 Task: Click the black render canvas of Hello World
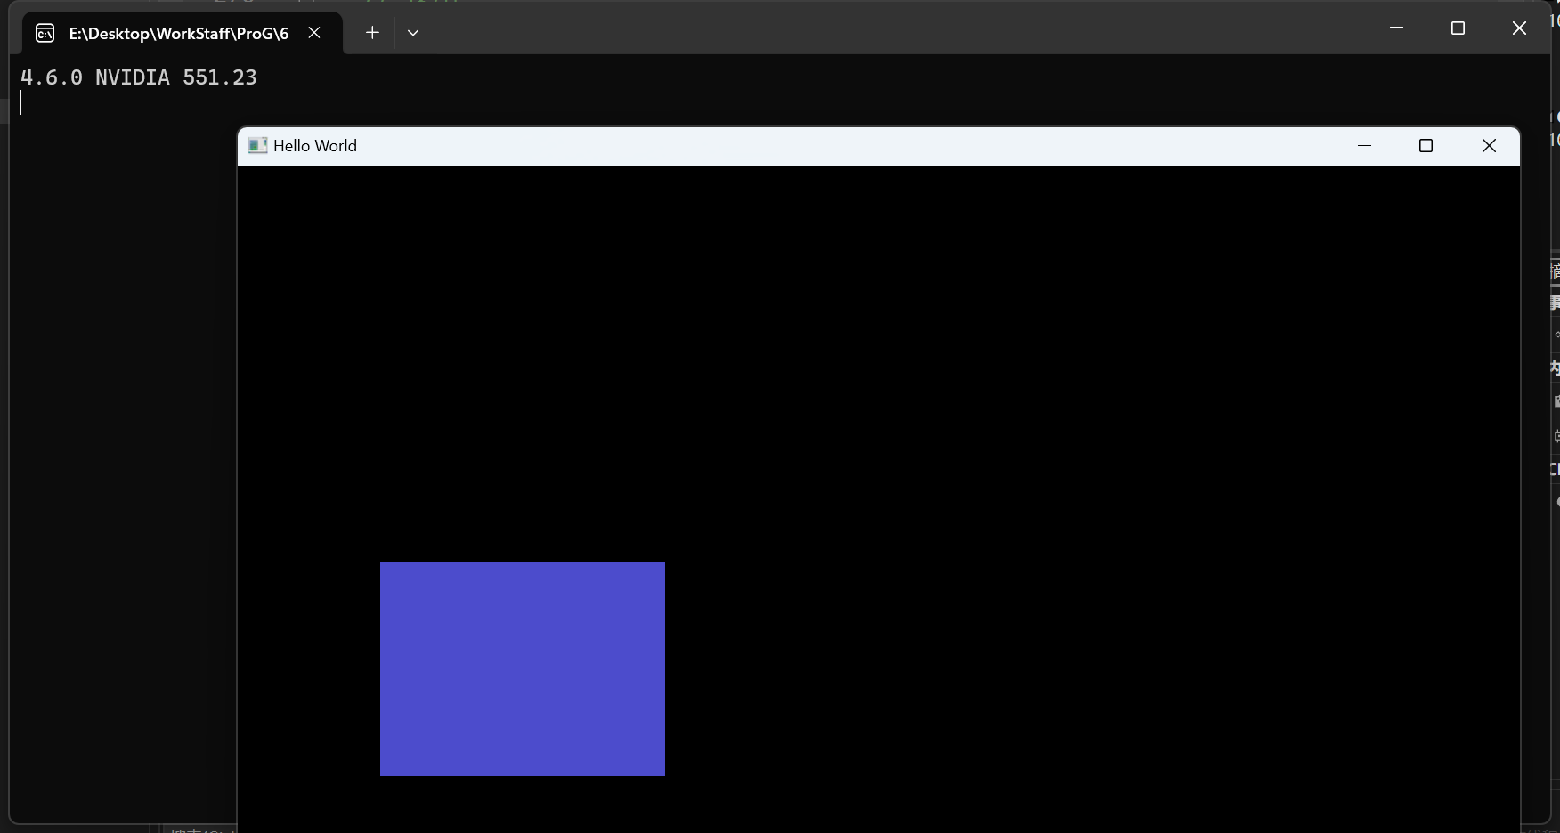979,356
